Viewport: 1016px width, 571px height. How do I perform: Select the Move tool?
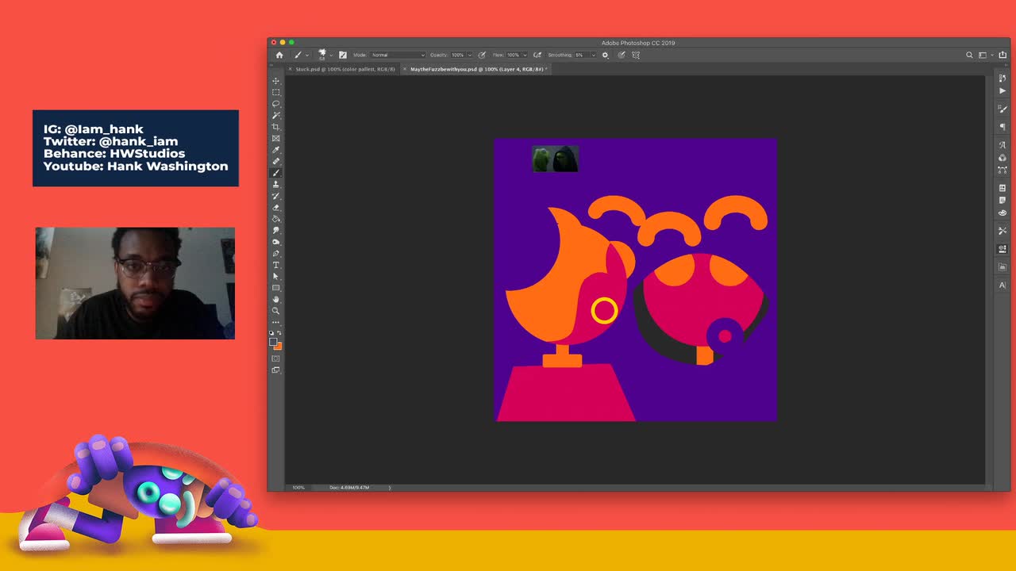pyautogui.click(x=276, y=81)
